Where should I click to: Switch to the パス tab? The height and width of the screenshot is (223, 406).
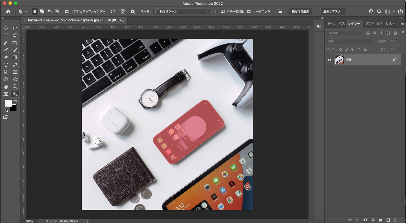[341, 24]
